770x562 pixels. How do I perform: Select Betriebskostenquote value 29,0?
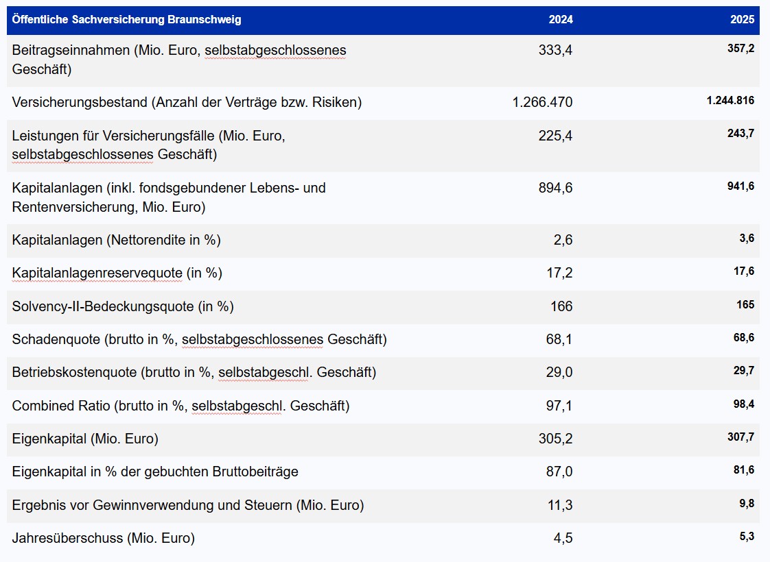[559, 372]
